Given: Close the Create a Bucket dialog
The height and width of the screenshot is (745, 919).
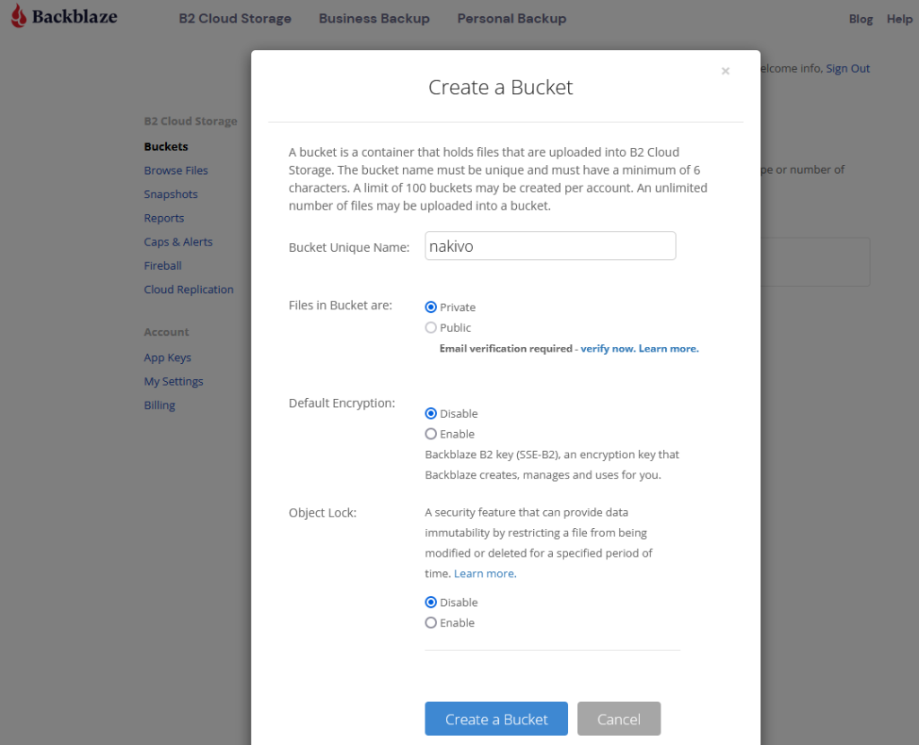Looking at the screenshot, I should coord(725,71).
